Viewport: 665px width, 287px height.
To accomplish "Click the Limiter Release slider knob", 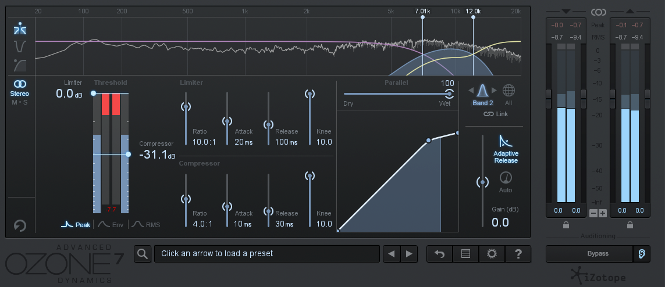I will click(x=268, y=125).
